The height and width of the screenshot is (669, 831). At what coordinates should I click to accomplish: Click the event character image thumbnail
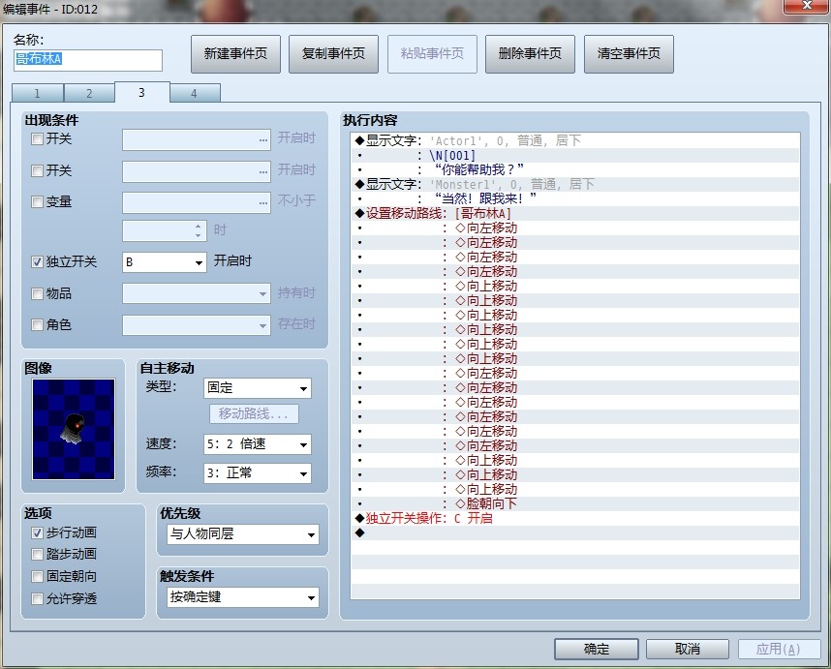click(x=74, y=429)
